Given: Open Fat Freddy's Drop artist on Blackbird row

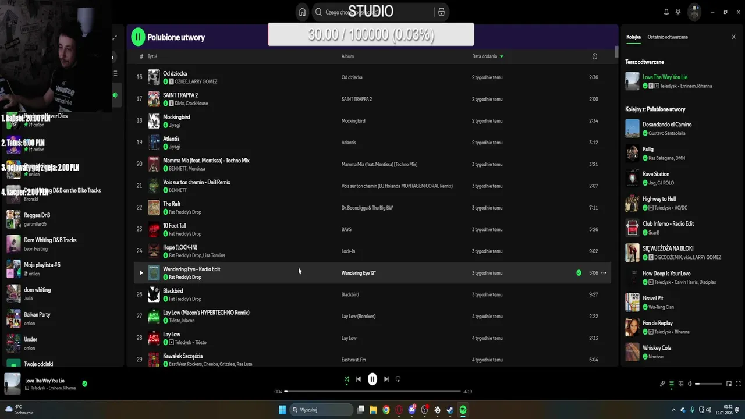Looking at the screenshot, I should click(185, 299).
